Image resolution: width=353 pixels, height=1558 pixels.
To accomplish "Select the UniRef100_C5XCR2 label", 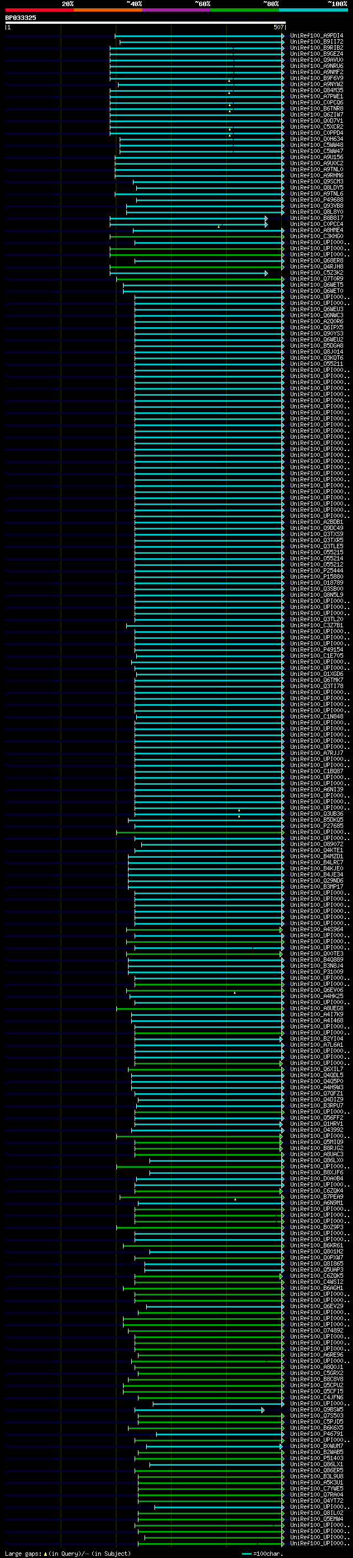I will 317,127.
